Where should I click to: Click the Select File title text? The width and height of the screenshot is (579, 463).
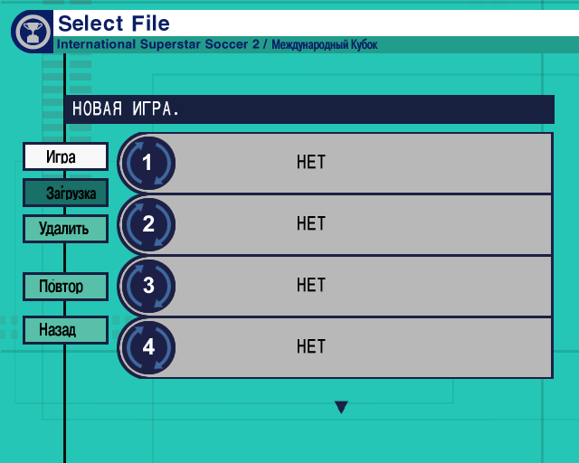[114, 24]
